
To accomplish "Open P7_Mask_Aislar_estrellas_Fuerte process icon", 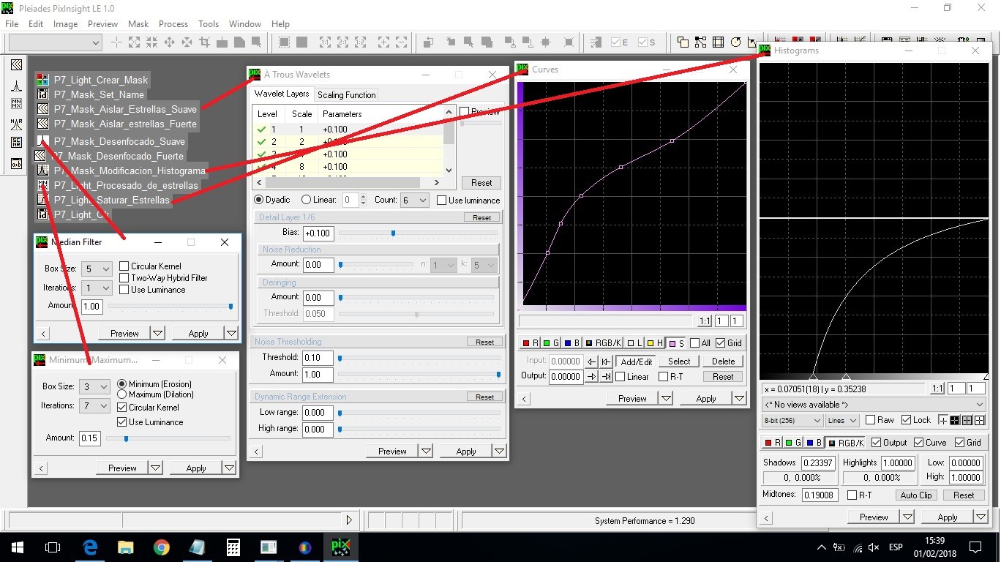I will tap(43, 124).
